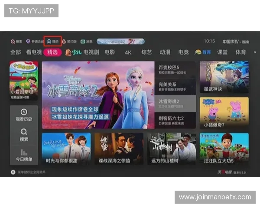The image size is (260, 208).
Task: Open the 汪汪队立大功5 poster
Action: 224,149
